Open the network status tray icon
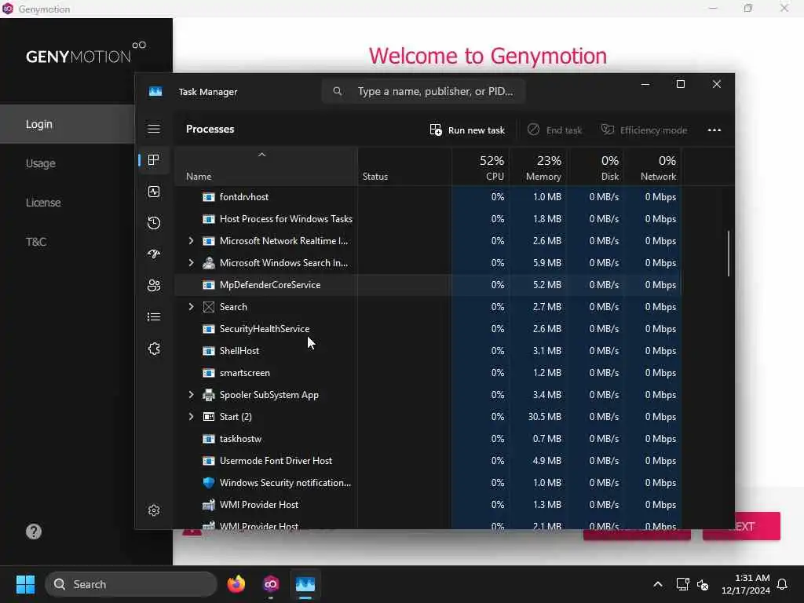 point(682,584)
